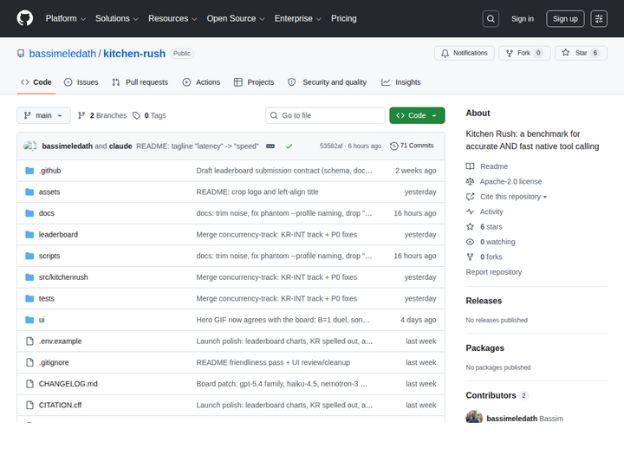Click the branches icon next to 2 Branches

(81, 115)
